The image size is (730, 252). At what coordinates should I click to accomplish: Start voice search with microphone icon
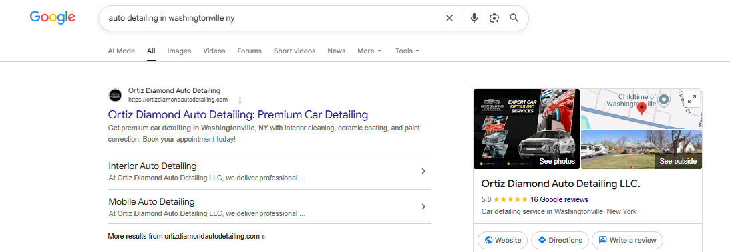pyautogui.click(x=474, y=18)
